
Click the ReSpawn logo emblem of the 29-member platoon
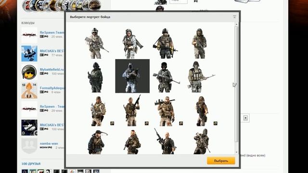coord(29,109)
